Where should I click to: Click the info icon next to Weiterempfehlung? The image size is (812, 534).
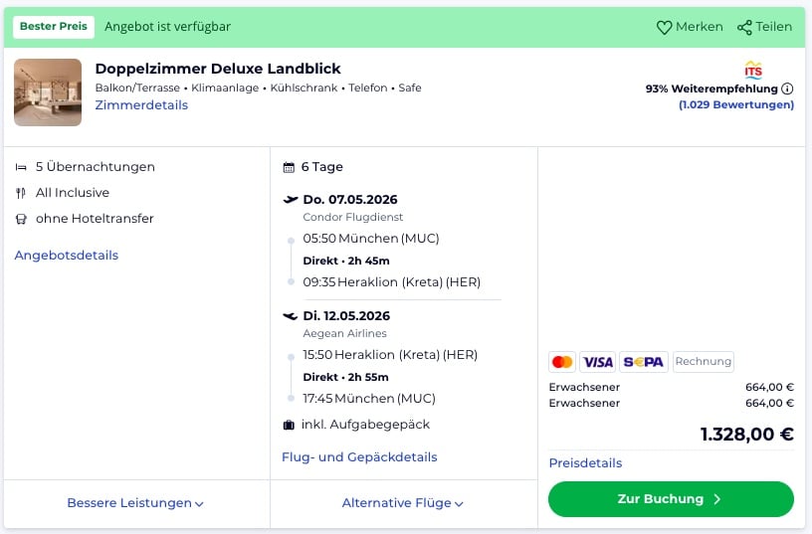click(x=787, y=89)
